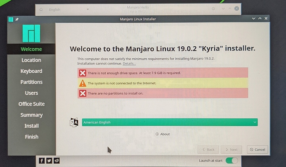This screenshot has width=286, height=167.
Task: Click the red X icon beside no partitions error
Action: (82, 93)
